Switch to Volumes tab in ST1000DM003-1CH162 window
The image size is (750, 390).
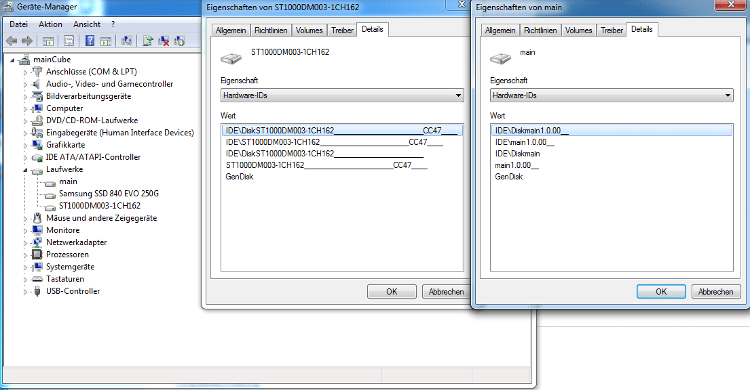click(309, 30)
